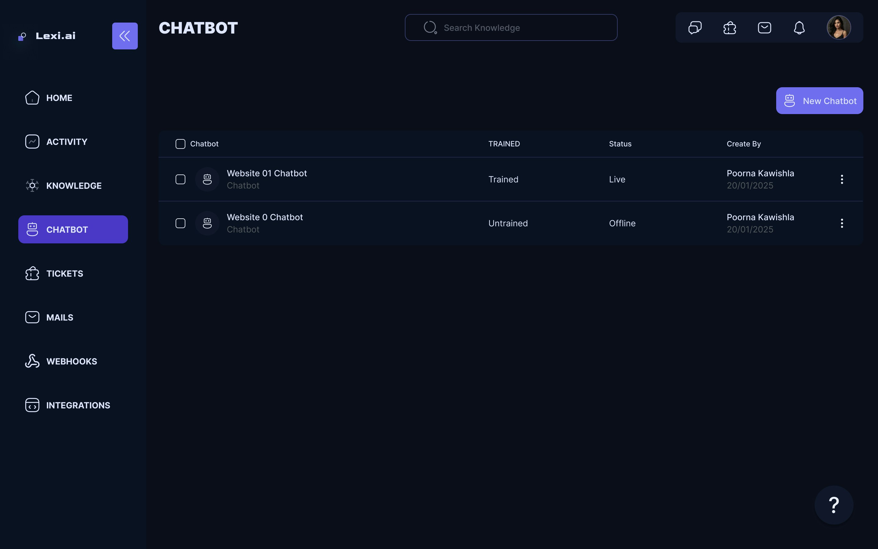Image resolution: width=878 pixels, height=549 pixels.
Task: Click the Search Knowledge input field
Action: pos(523,27)
